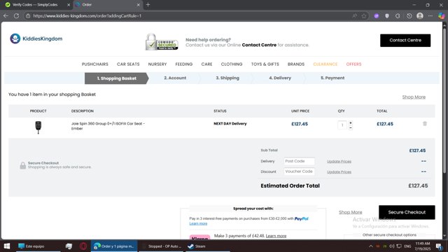Open the browser history icon

(409, 16)
